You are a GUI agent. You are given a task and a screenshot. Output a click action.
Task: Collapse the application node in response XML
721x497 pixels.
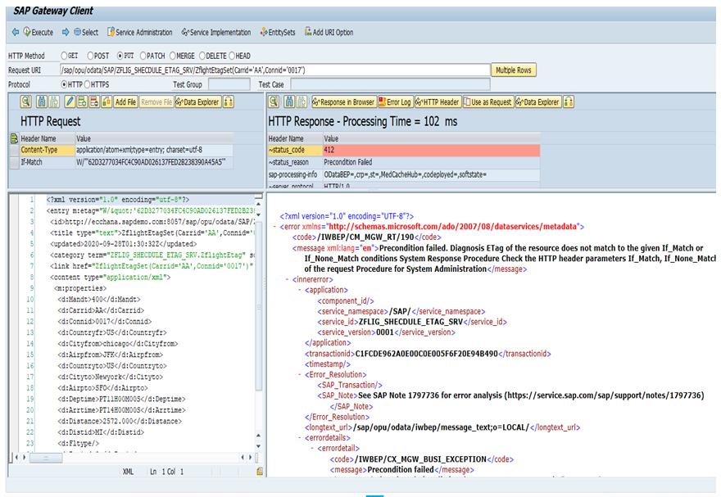[x=300, y=291]
